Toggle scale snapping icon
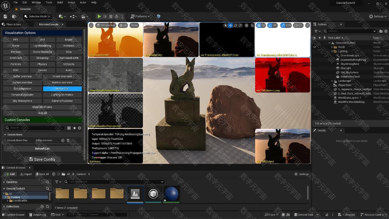The height and width of the screenshot is (219, 389). click(x=283, y=25)
